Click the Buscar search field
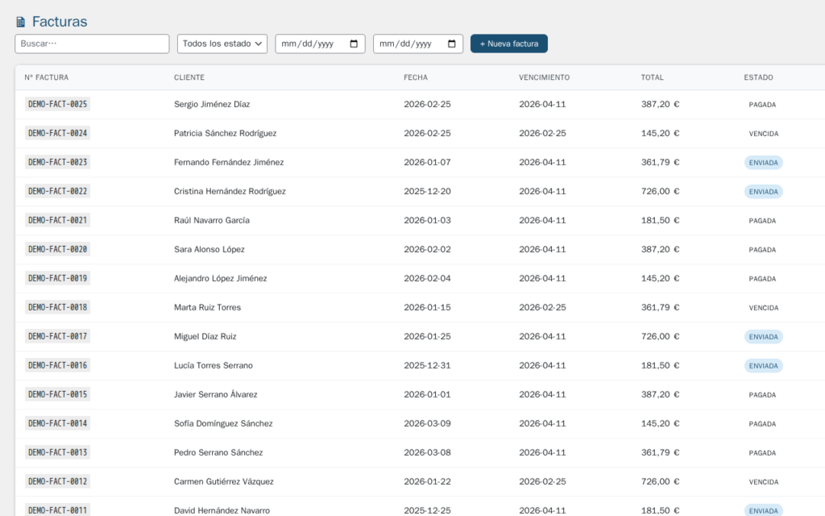 [91, 44]
